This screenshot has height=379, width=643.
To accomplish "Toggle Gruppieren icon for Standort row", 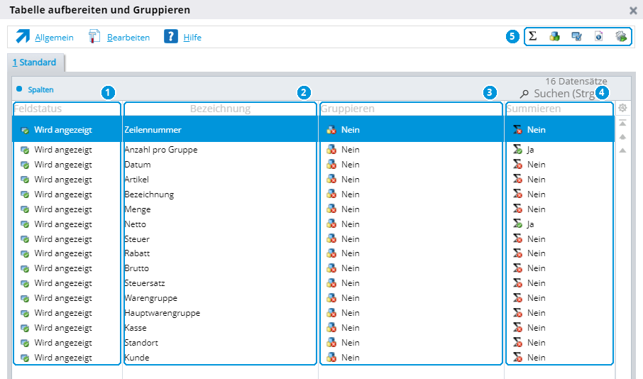I will (x=331, y=343).
